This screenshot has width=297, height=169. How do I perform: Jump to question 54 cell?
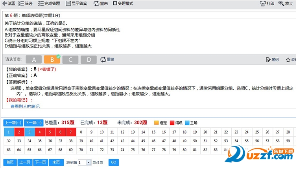[x=236, y=141]
